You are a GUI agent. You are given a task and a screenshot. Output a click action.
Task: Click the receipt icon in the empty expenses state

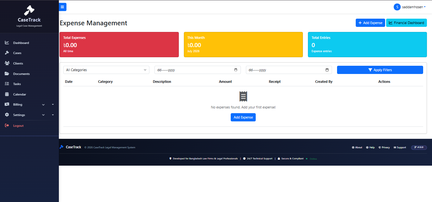coord(243,96)
